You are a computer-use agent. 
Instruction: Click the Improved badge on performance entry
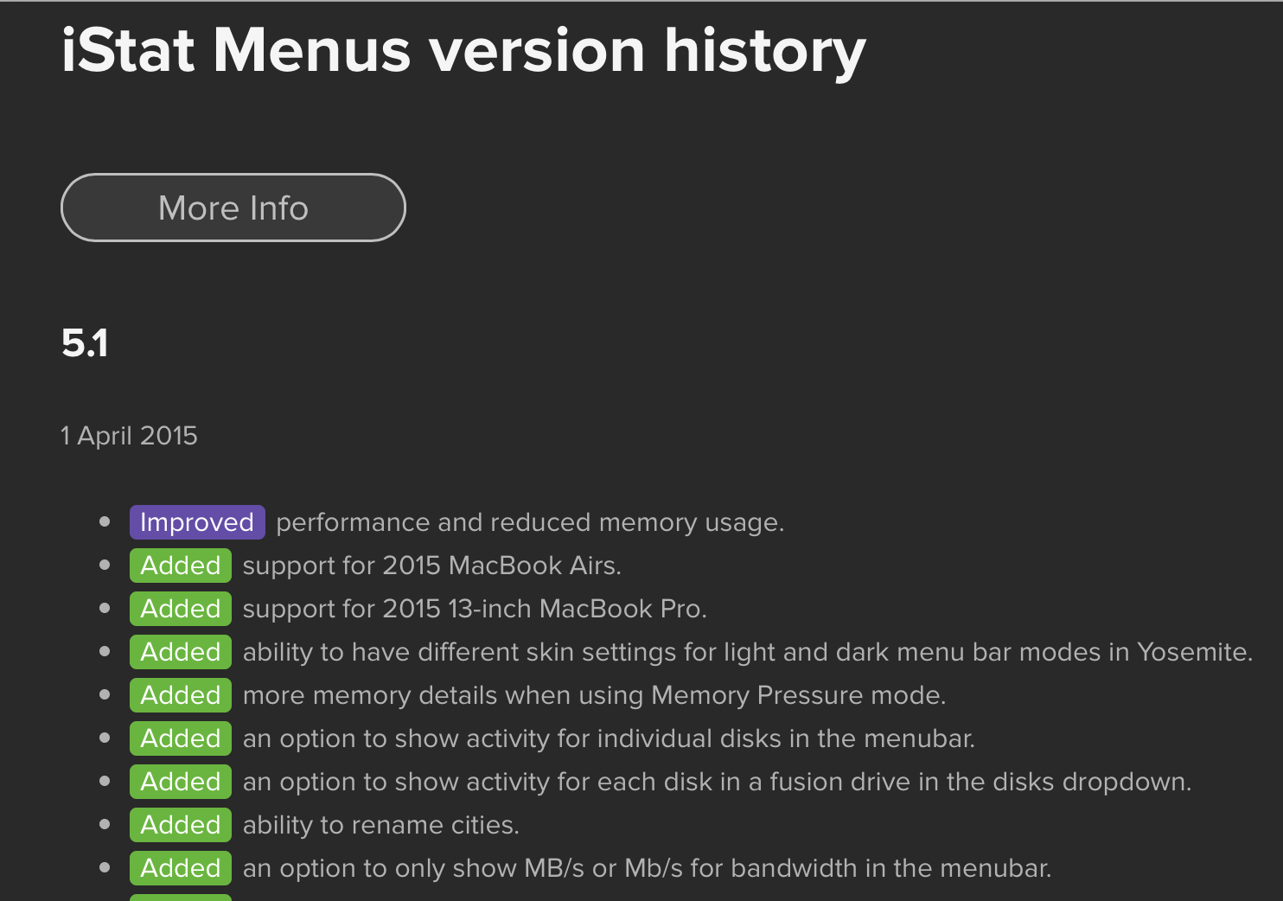[197, 522]
